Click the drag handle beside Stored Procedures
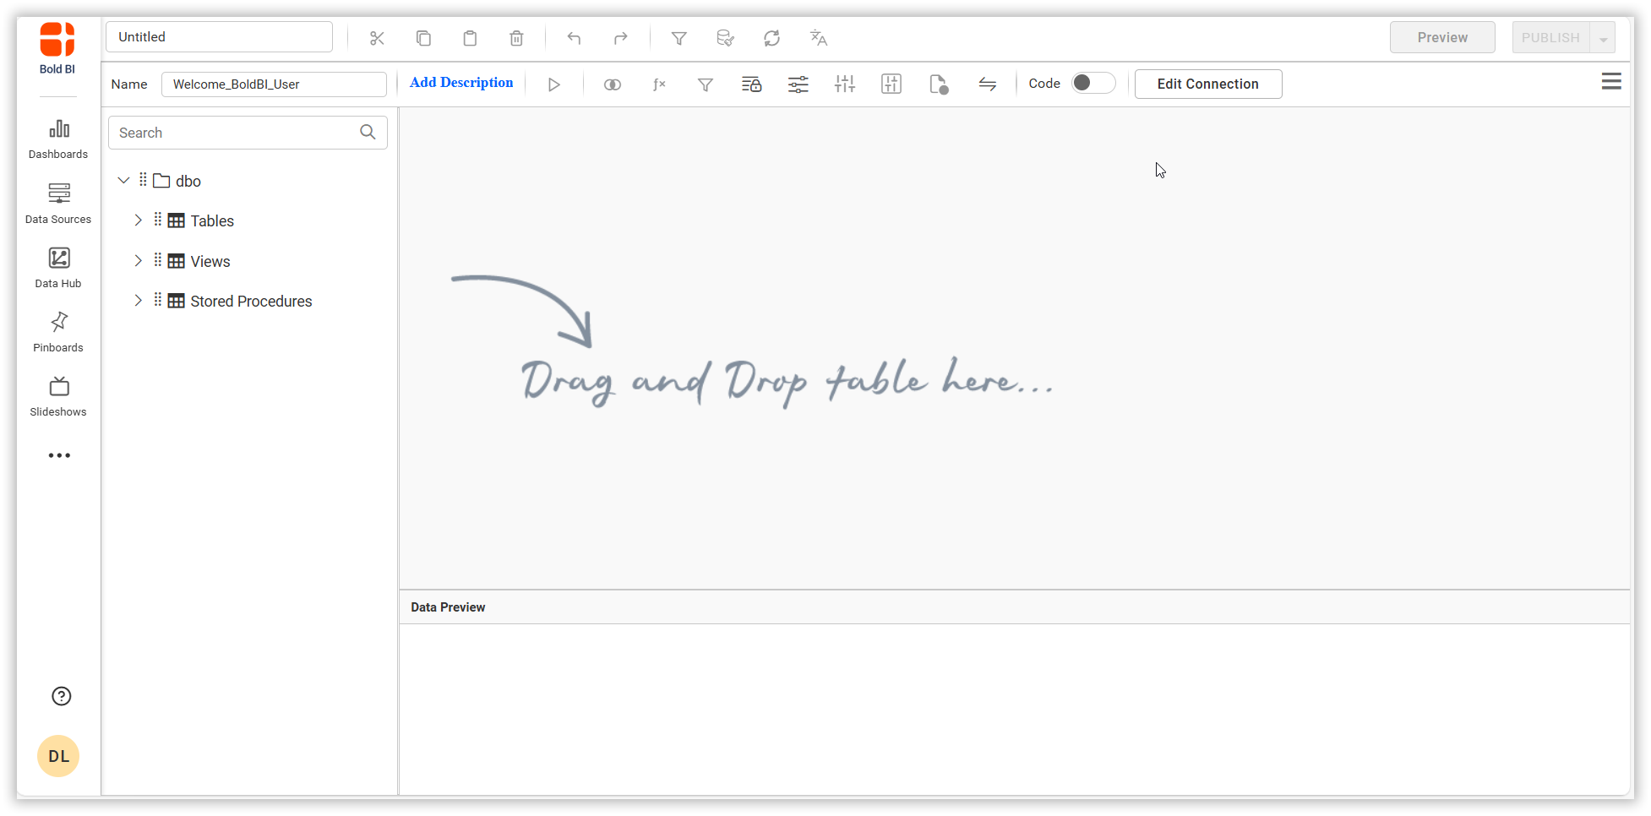The width and height of the screenshot is (1651, 816). [158, 300]
